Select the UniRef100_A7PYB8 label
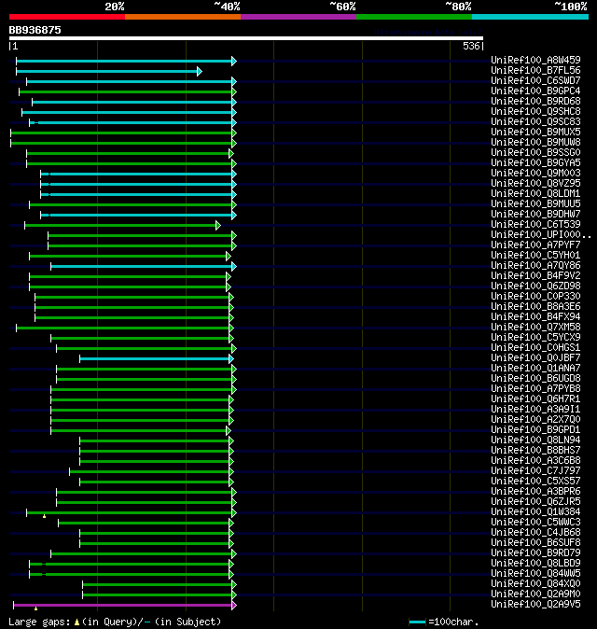Viewport: 597px width, 629px height. 535,389
